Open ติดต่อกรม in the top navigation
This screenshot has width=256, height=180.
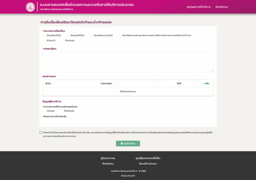click(221, 7)
